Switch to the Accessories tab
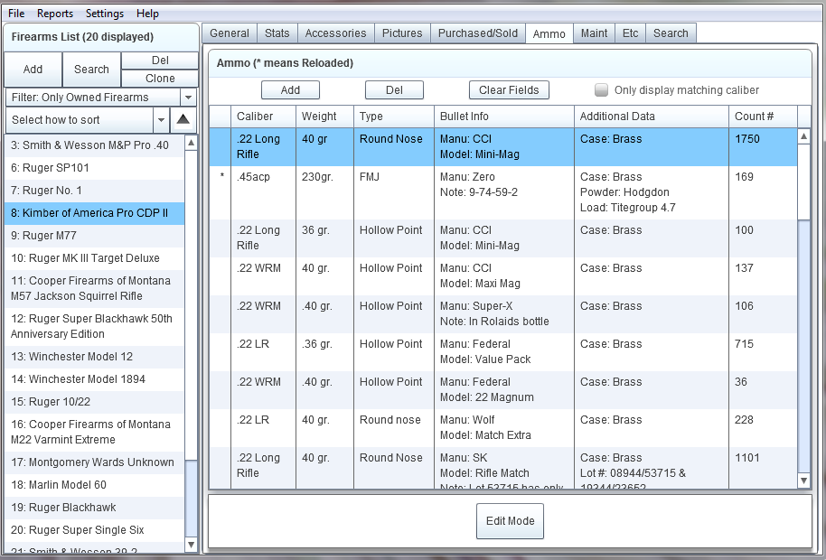This screenshot has width=826, height=560. pos(335,33)
